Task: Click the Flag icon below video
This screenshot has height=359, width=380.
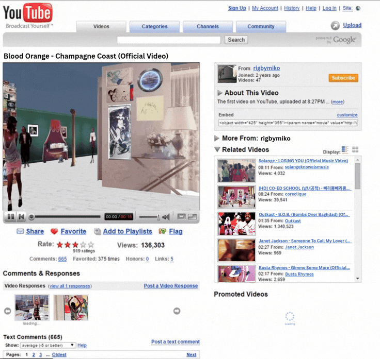Action: (x=162, y=231)
